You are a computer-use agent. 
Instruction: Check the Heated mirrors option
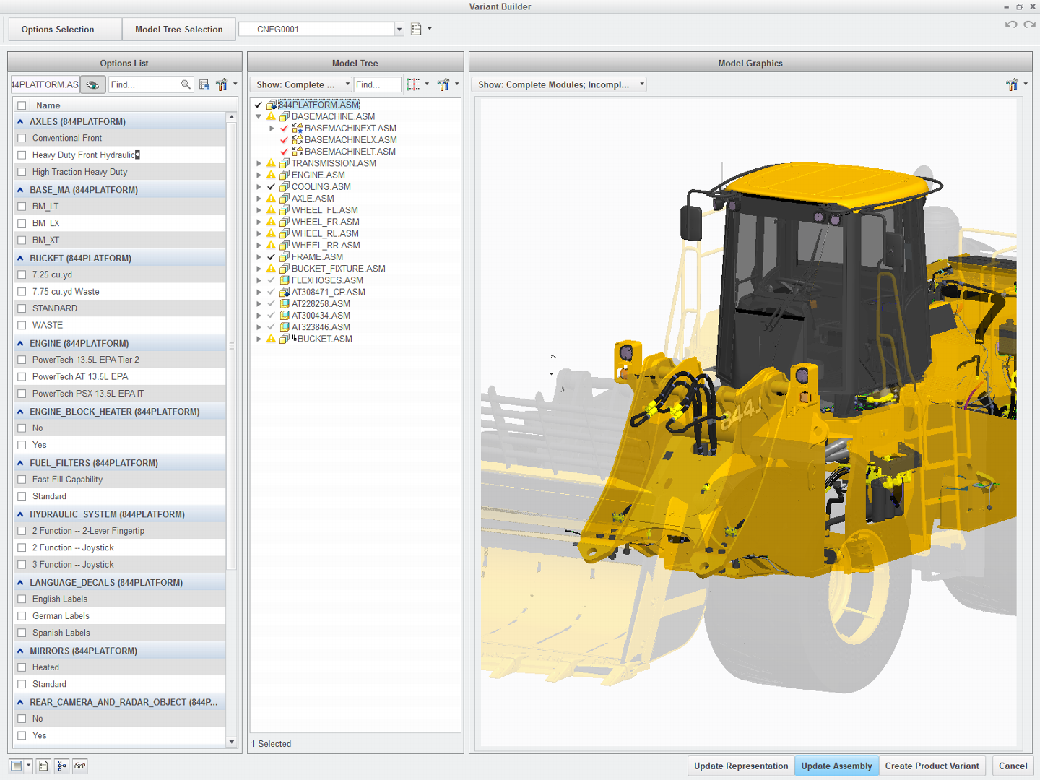[x=22, y=667]
